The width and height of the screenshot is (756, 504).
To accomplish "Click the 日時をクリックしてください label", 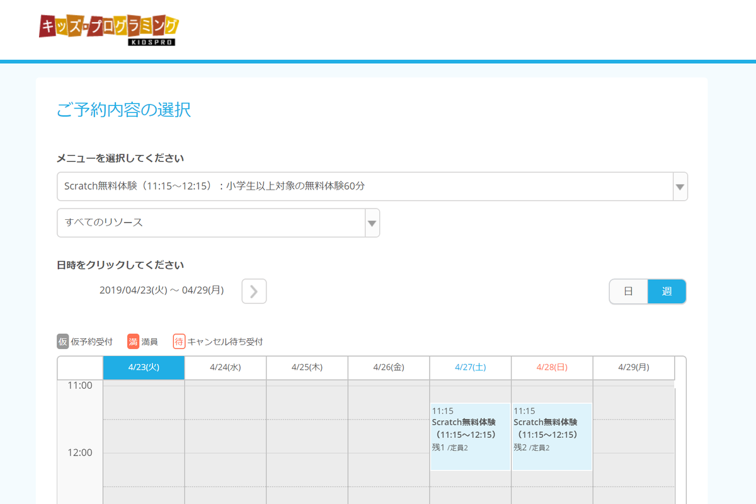I will tap(120, 265).
